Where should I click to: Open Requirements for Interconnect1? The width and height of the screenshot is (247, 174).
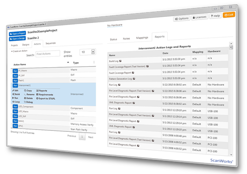pyautogui.click(x=44, y=95)
